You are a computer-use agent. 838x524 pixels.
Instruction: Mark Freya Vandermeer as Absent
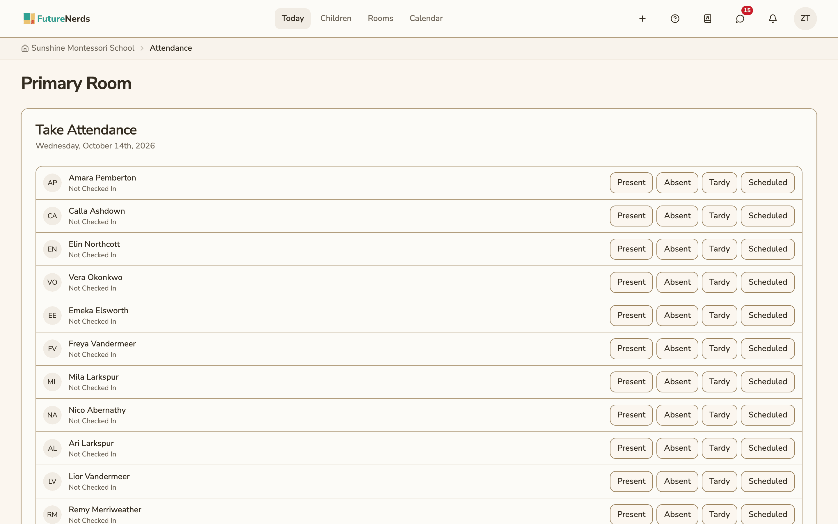coord(677,349)
